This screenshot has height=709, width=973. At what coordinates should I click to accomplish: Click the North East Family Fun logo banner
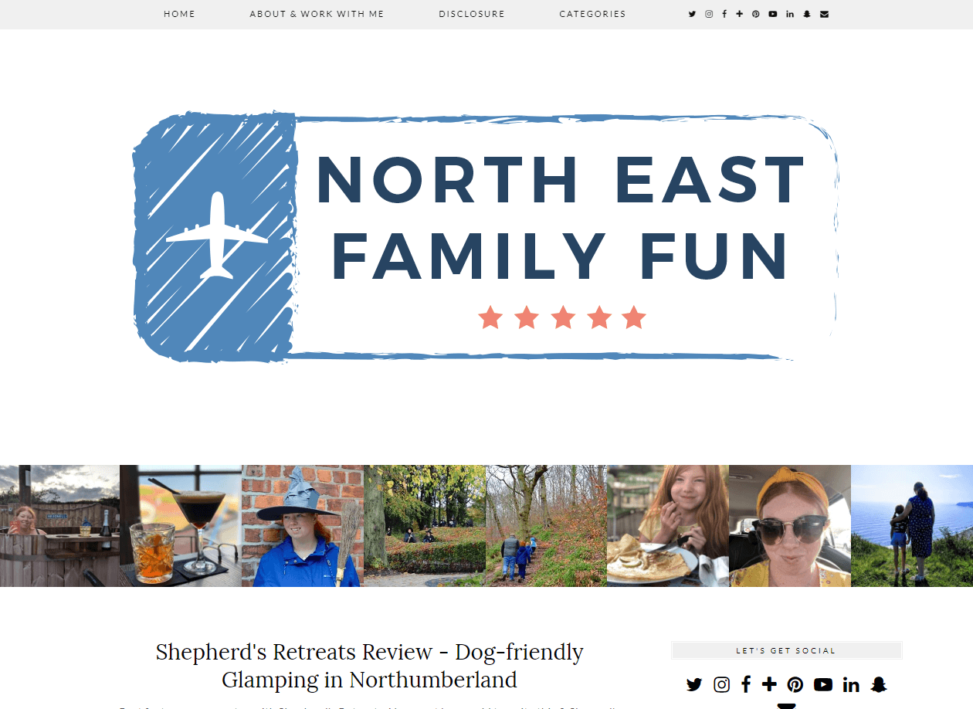pos(486,237)
